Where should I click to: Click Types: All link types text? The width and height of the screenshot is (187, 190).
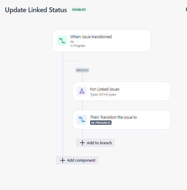click(103, 95)
